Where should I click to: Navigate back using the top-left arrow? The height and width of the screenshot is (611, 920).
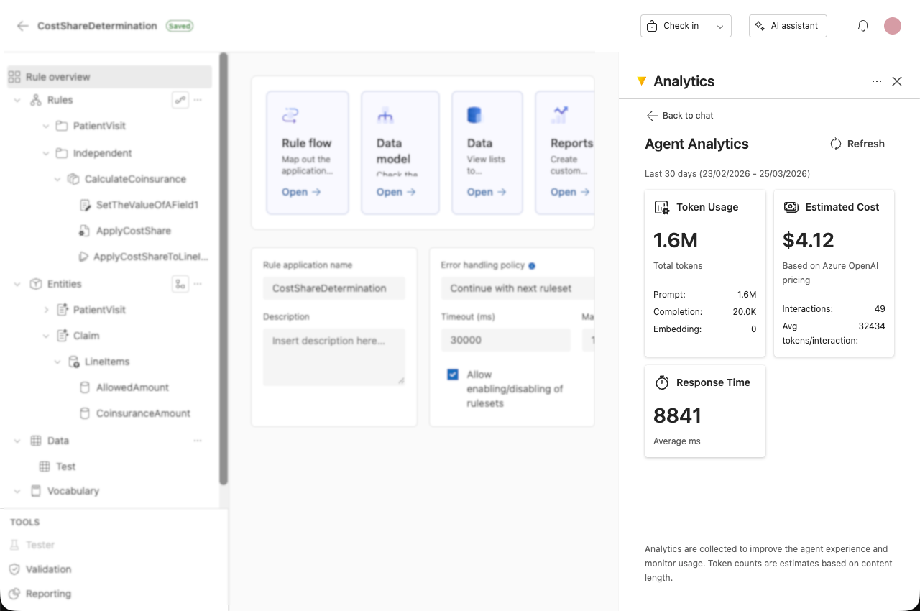pyautogui.click(x=23, y=25)
